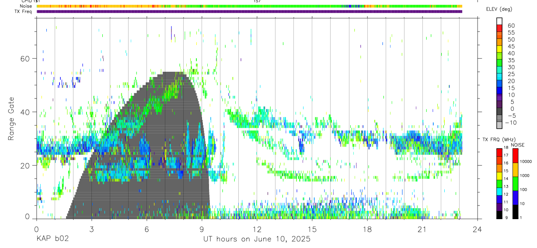Click the red 60-degree segment of ELEV color bar
The width and height of the screenshot is (537, 248).
(499, 28)
